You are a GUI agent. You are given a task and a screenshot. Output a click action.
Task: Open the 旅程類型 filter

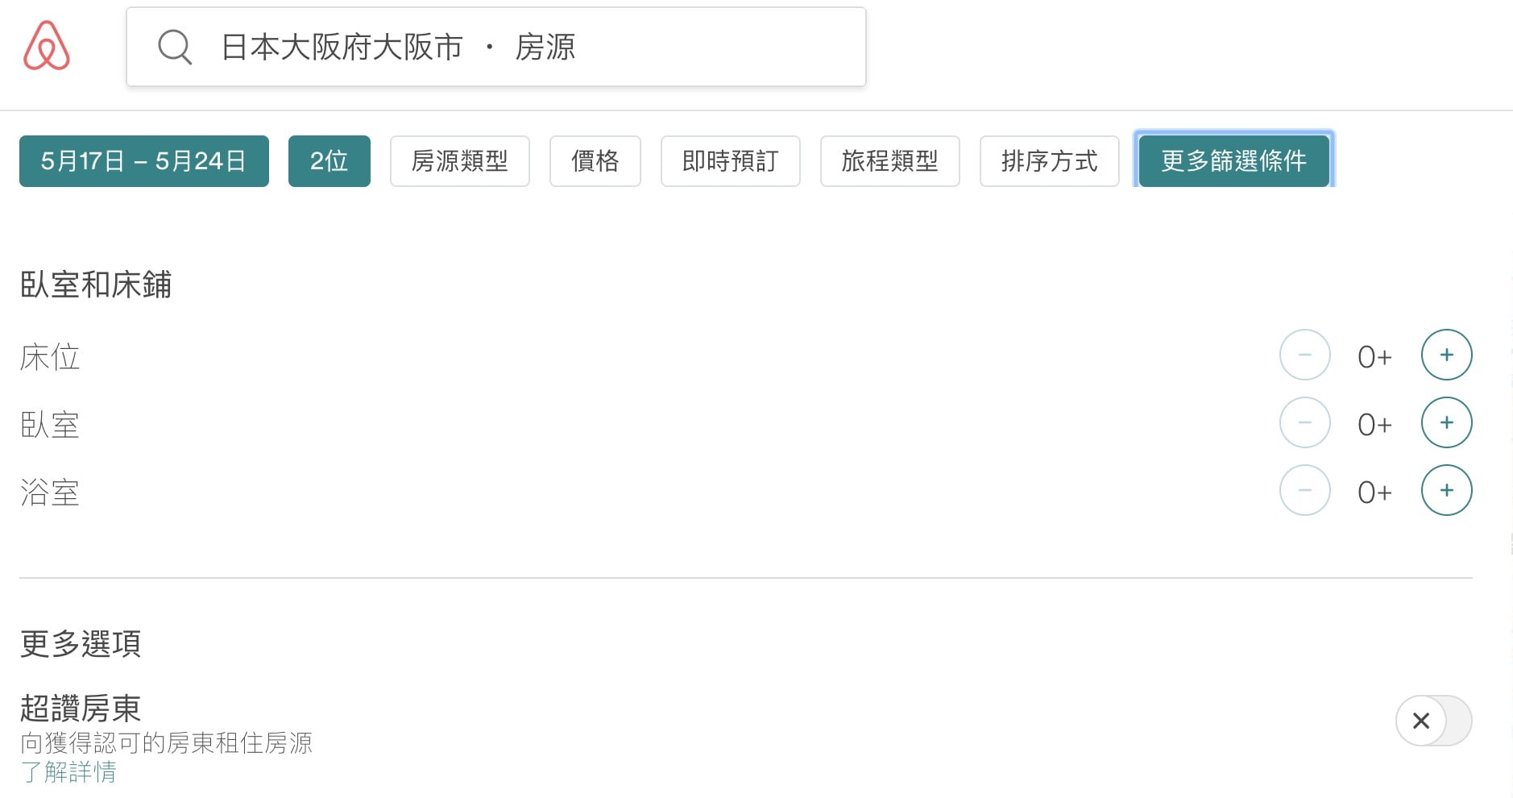pyautogui.click(x=889, y=161)
